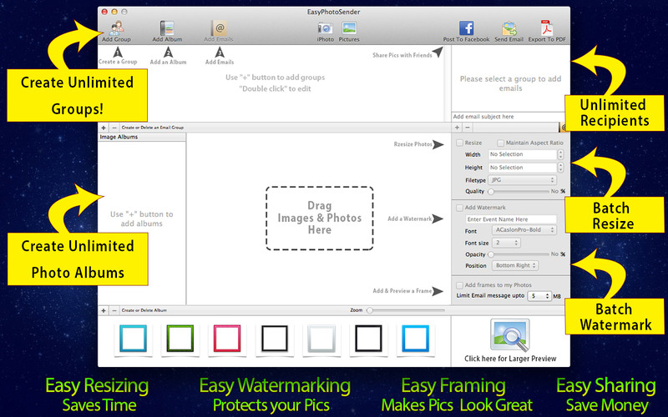Click the Add Emails toolbar icon
This screenshot has width=668, height=417.
[x=219, y=28]
